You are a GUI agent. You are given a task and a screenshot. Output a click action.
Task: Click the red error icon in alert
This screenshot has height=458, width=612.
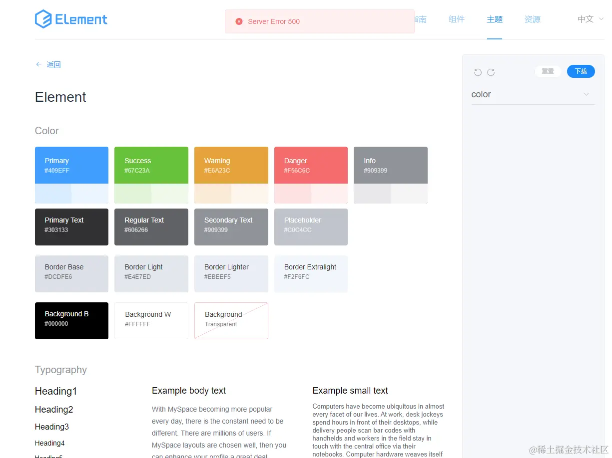point(239,21)
